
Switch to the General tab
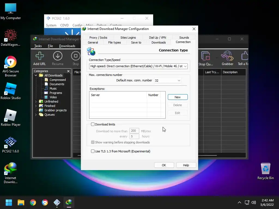click(x=93, y=42)
